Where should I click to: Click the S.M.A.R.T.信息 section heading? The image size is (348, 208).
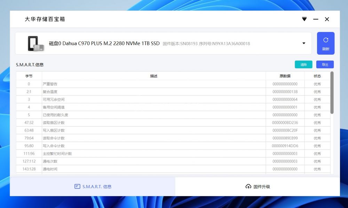(x=30, y=65)
